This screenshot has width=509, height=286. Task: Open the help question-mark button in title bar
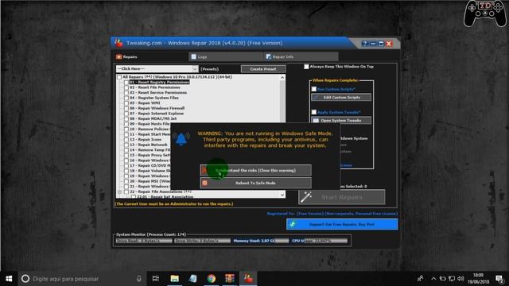[x=364, y=44]
